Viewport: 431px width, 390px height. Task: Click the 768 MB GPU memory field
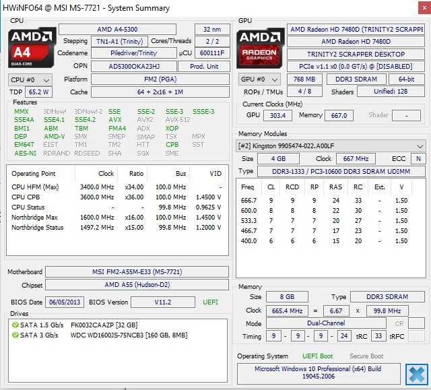(x=304, y=79)
